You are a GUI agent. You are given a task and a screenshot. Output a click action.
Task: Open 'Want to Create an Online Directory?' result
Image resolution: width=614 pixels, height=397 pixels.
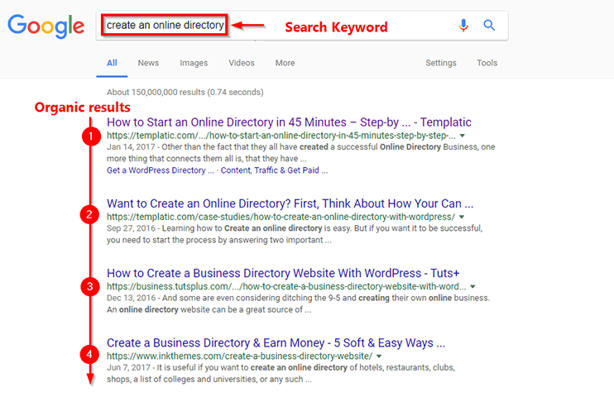(x=290, y=203)
